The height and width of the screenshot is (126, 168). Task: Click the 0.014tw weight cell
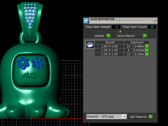pyautogui.click(x=139, y=50)
